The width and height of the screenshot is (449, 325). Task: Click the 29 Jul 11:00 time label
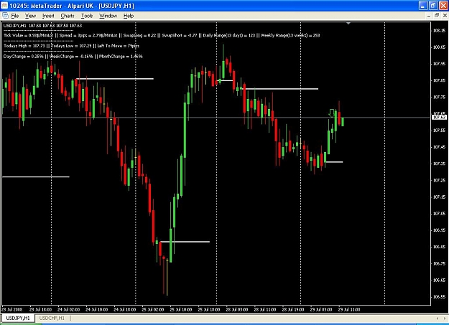click(349, 309)
